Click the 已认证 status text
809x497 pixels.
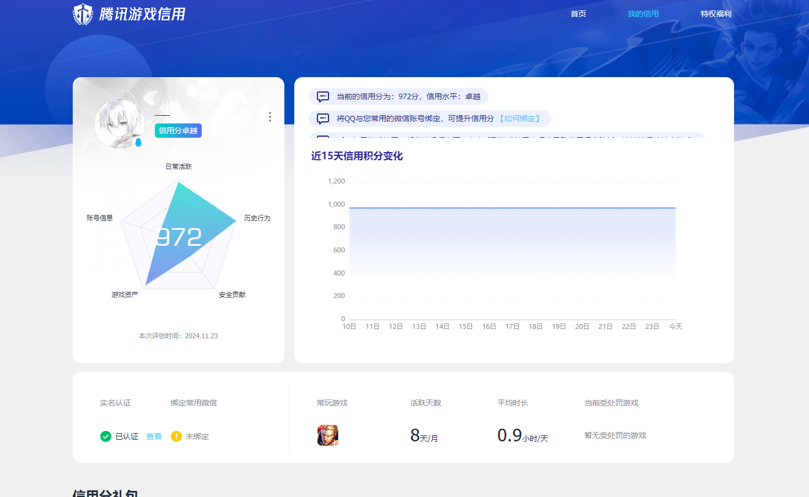click(127, 436)
